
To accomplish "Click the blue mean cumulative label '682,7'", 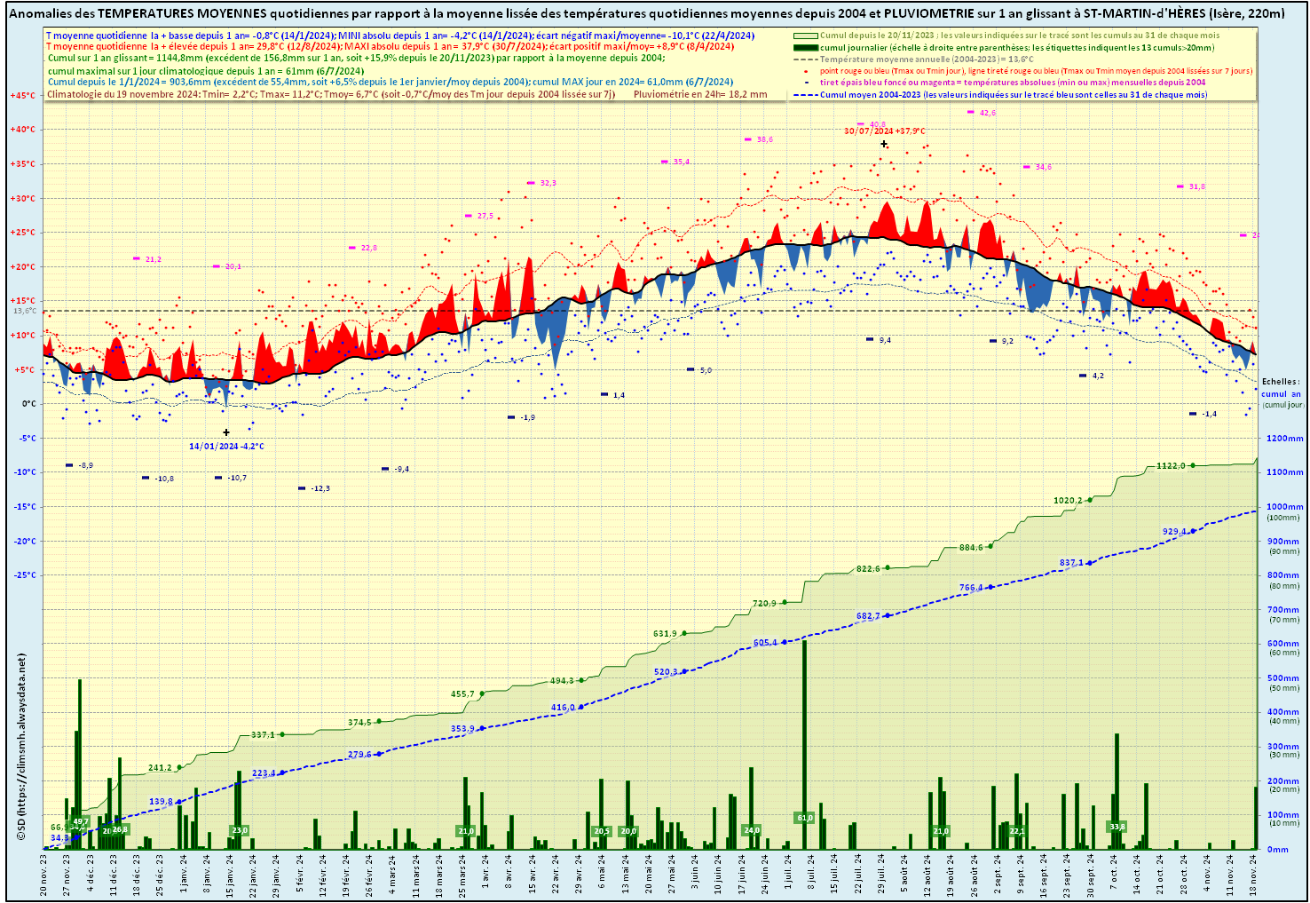I will pyautogui.click(x=868, y=615).
